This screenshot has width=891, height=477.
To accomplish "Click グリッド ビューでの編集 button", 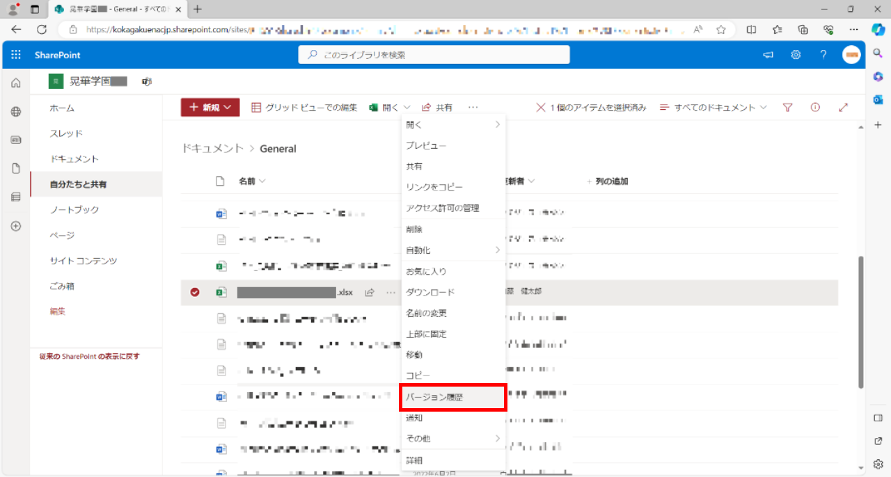I will 304,108.
